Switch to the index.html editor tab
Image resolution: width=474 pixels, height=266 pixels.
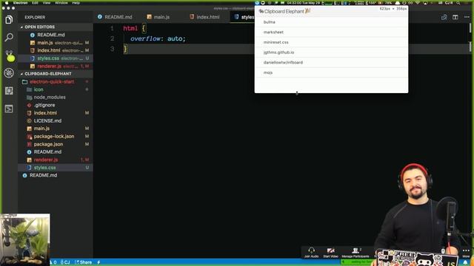tap(204, 17)
